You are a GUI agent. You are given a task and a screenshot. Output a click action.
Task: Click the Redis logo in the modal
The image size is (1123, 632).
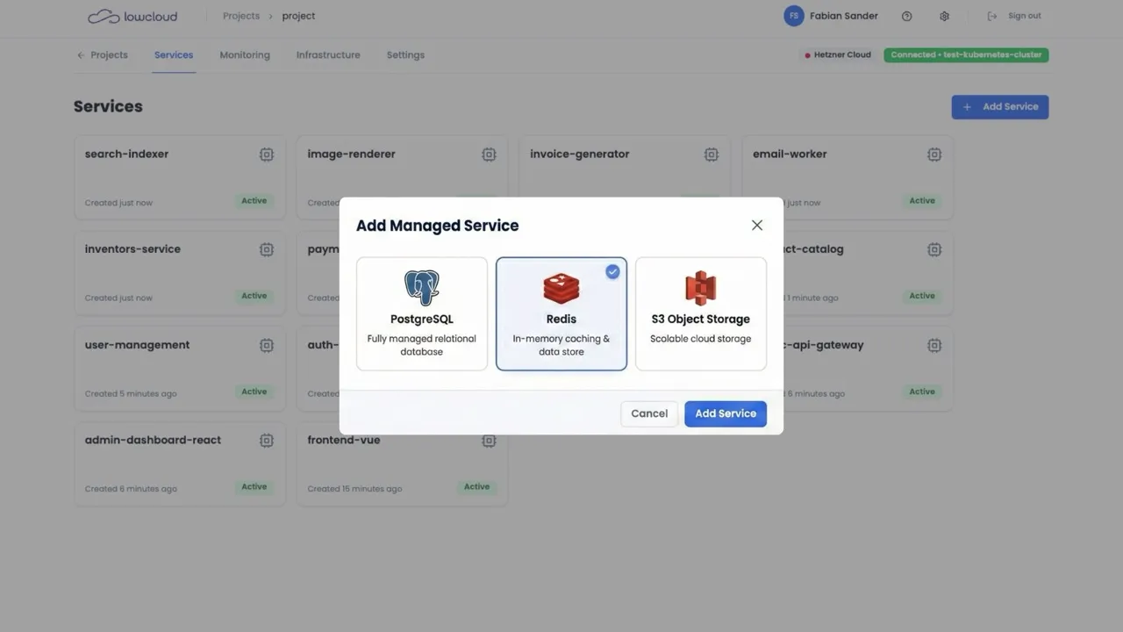[561, 286]
